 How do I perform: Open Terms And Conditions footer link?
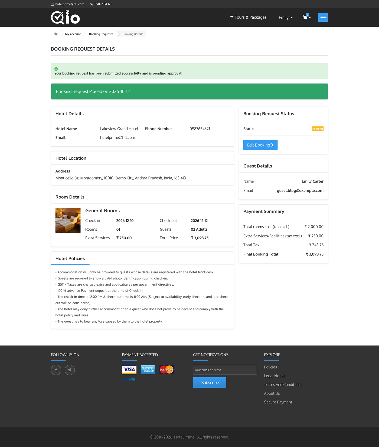[x=283, y=385]
